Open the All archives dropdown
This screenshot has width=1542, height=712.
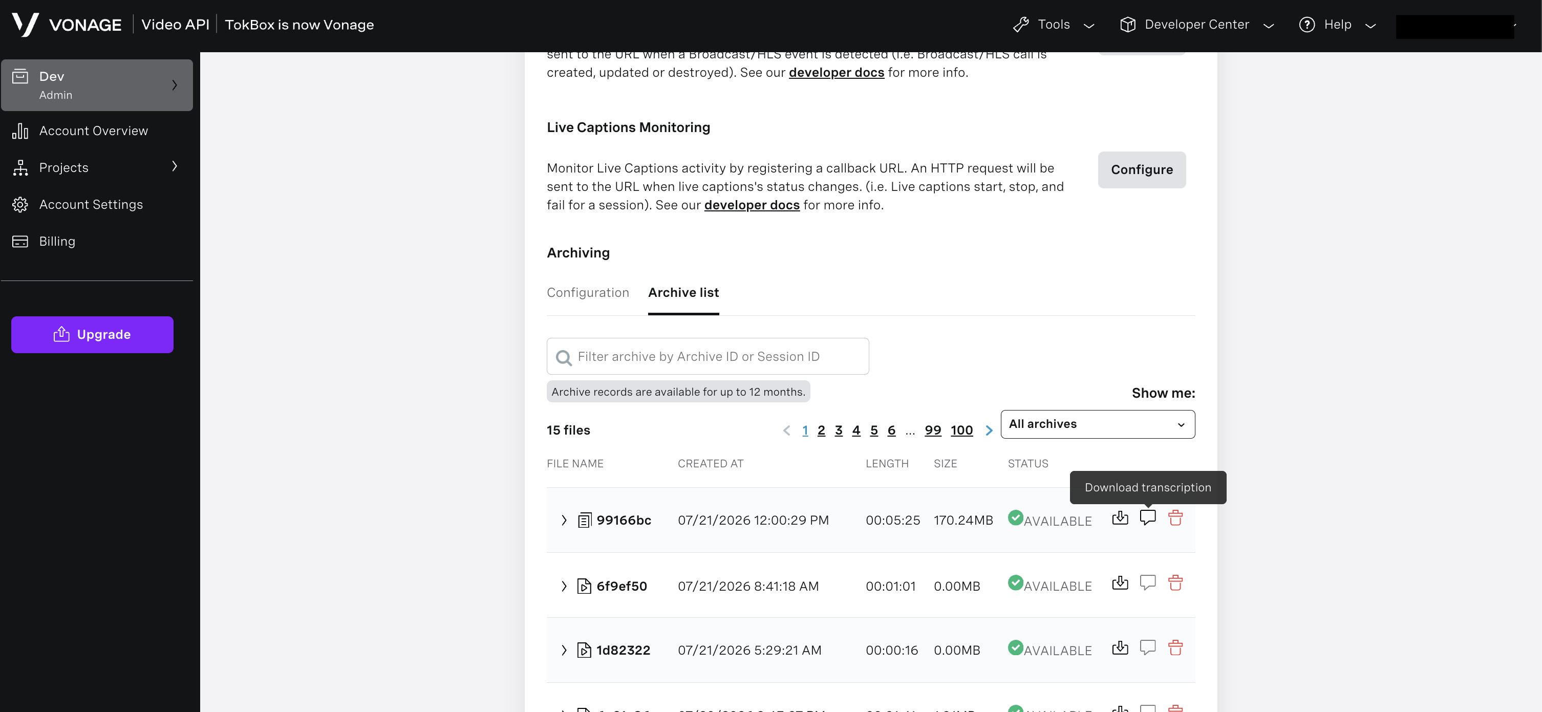1098,424
